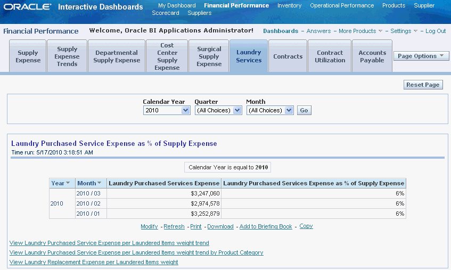This screenshot has width=451, height=270.
Task: Go to the Inventory dashboard
Action: tap(289, 5)
